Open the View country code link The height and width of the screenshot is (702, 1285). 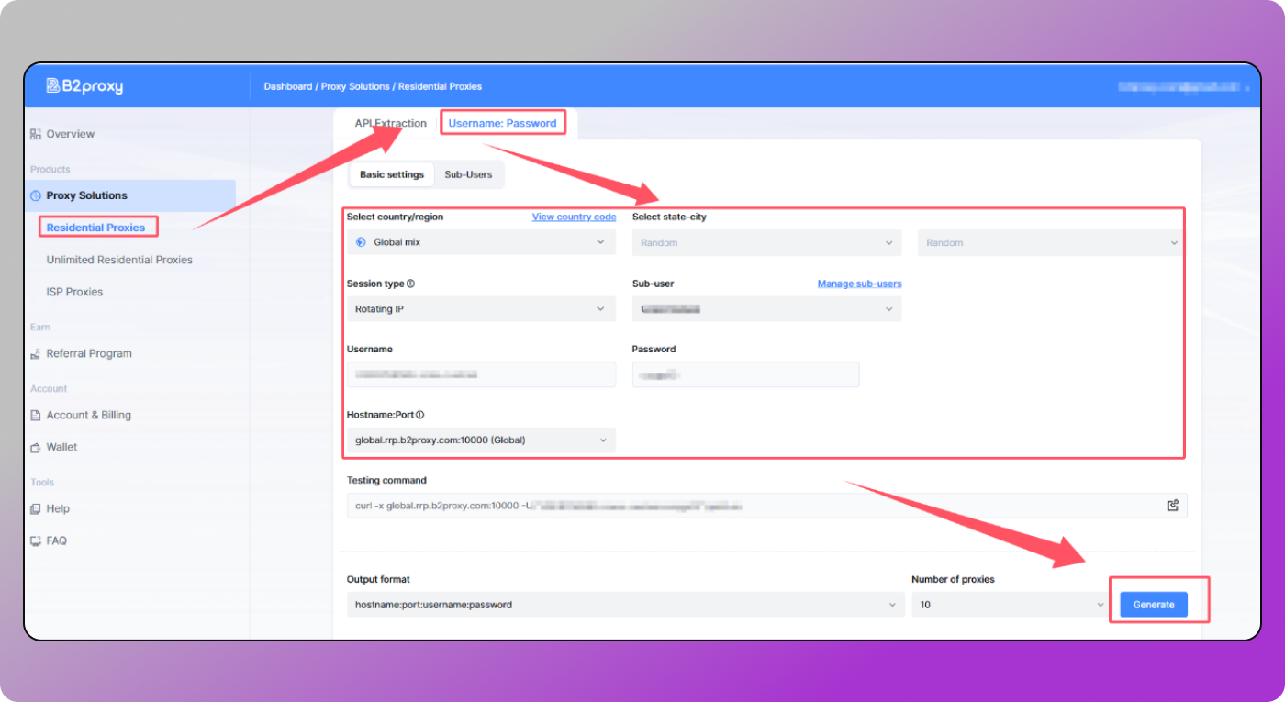click(x=574, y=217)
